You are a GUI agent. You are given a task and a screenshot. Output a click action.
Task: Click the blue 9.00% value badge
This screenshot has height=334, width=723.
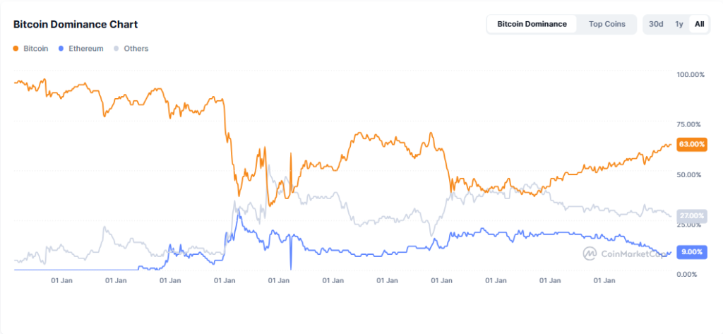(691, 252)
